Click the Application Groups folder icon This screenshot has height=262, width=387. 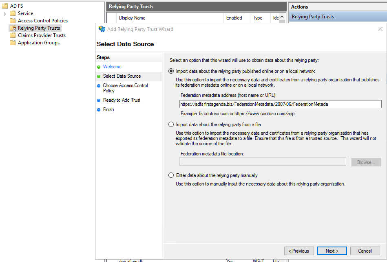[x=13, y=43]
